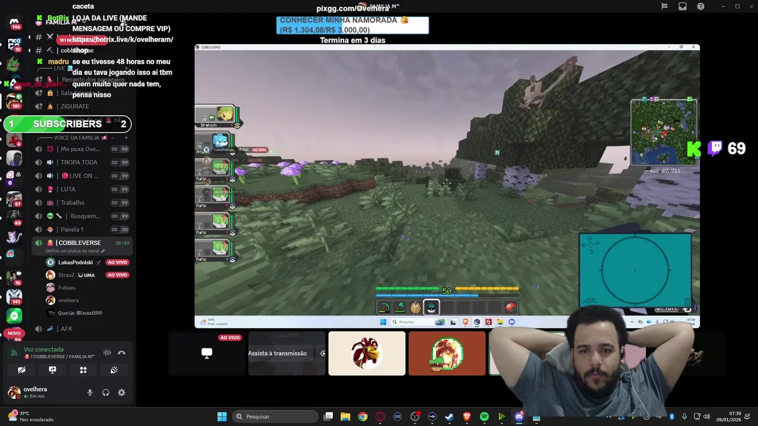Join the AFK voice channel

pyautogui.click(x=81, y=329)
